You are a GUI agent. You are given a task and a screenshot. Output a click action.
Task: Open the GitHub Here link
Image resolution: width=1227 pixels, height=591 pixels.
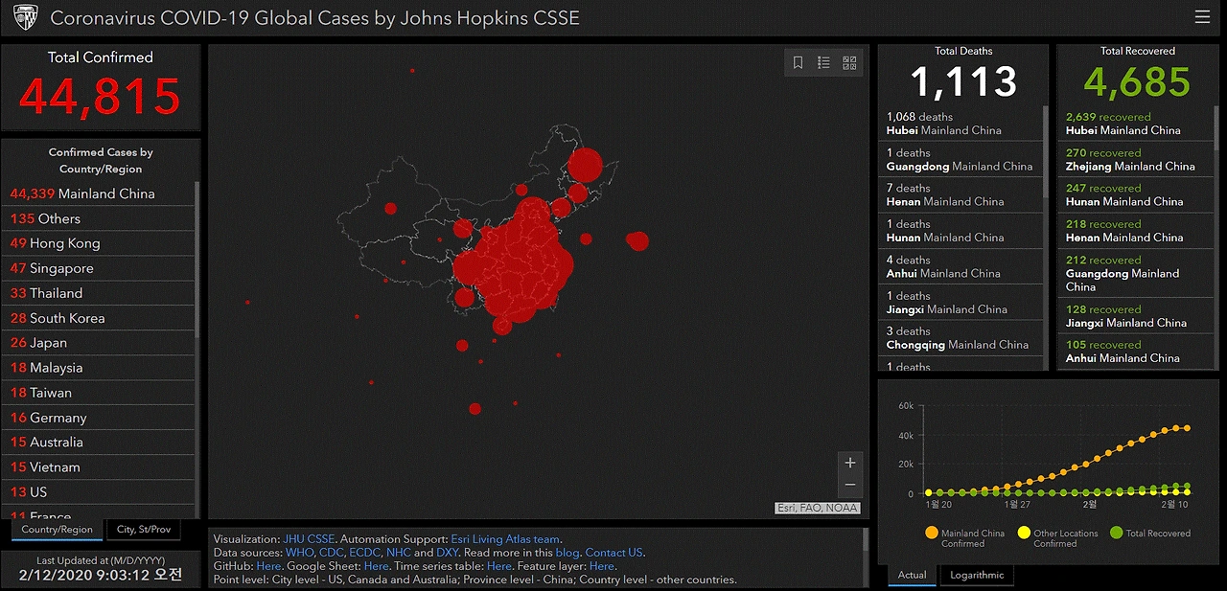267,566
